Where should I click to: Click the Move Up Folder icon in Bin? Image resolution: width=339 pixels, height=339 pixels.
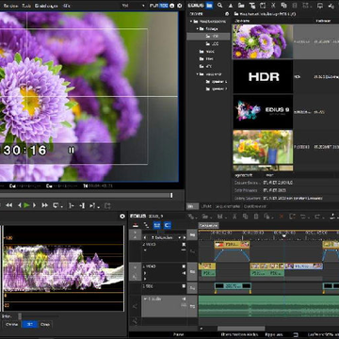(231, 6)
